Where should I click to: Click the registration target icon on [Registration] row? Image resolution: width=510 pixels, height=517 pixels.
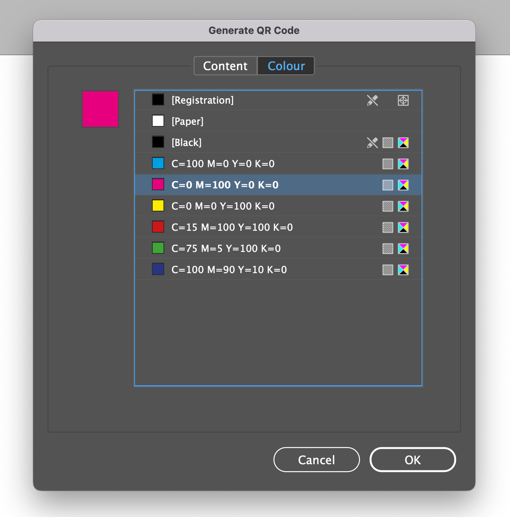403,100
